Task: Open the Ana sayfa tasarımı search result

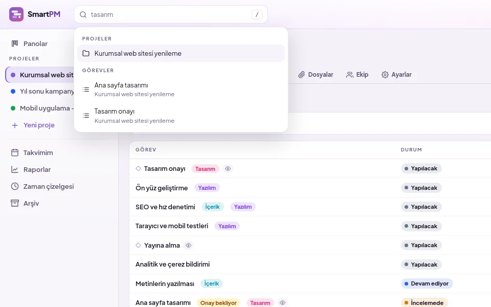Action: (181, 89)
